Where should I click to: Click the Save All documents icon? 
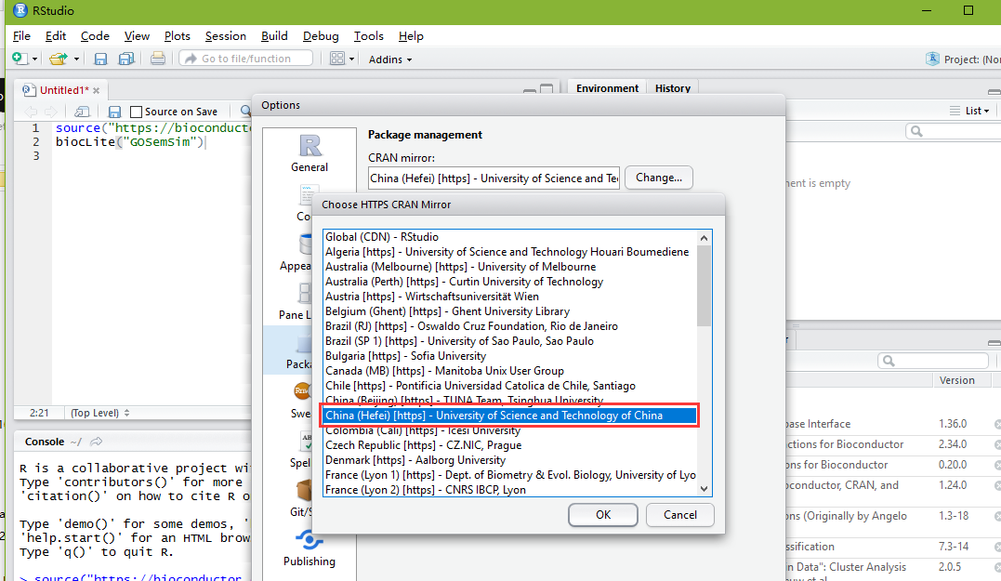click(x=126, y=59)
